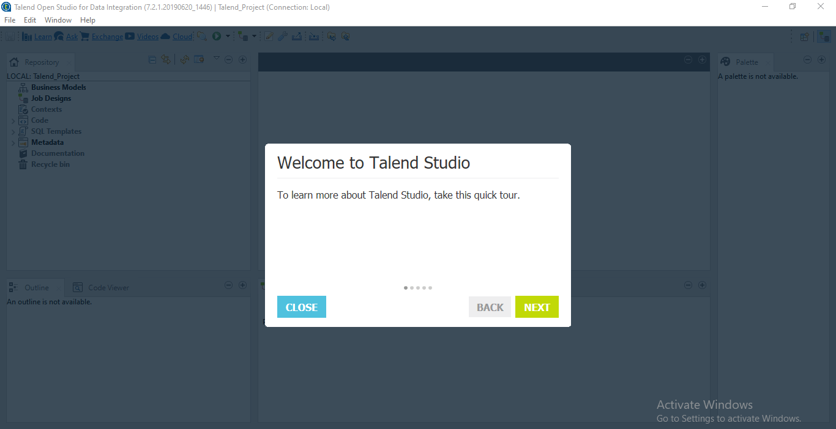The image size is (836, 429).
Task: Refresh the Repository with the refresh icon
Action: coord(184,59)
